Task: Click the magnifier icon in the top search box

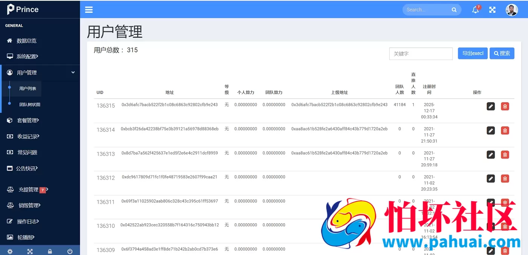Action: point(454,10)
